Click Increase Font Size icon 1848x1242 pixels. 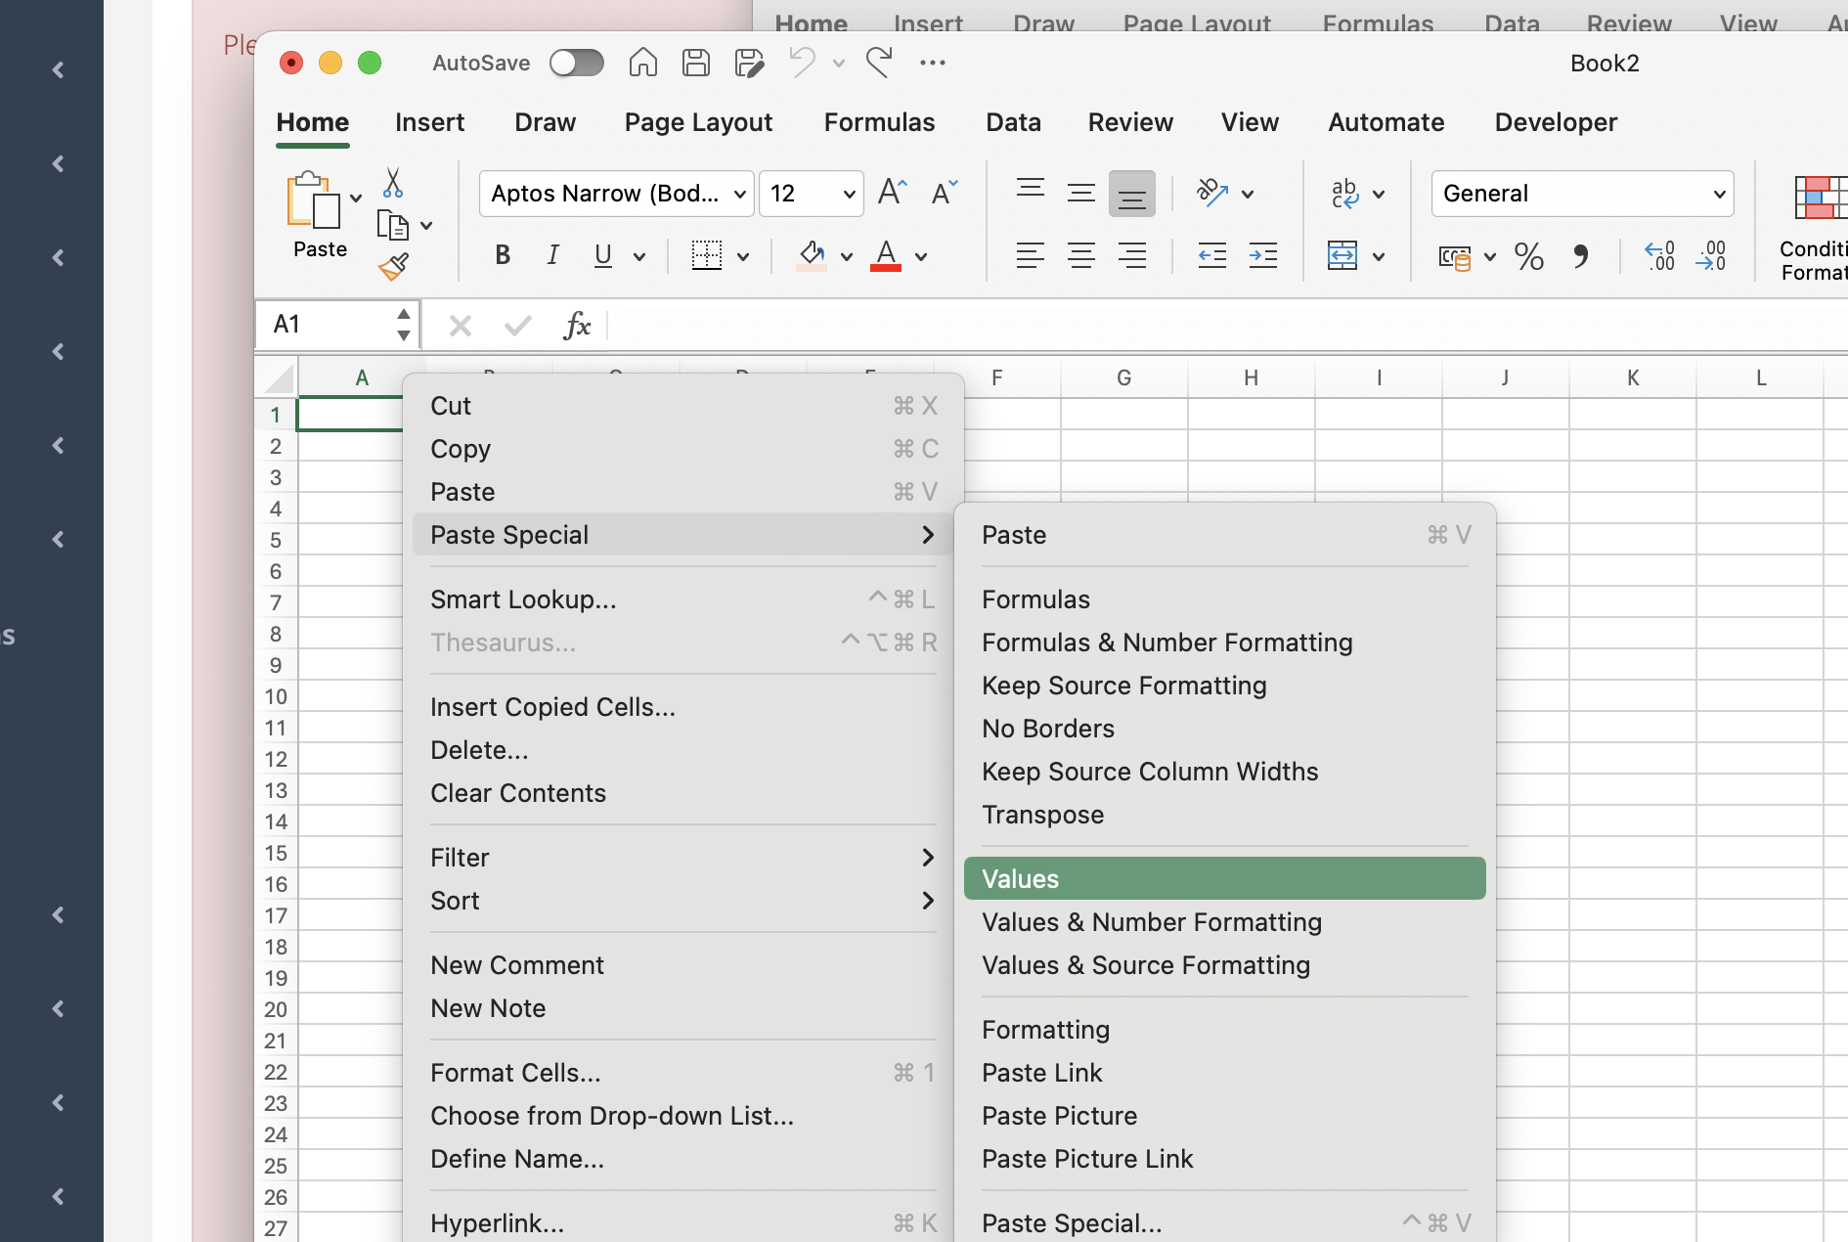(892, 193)
